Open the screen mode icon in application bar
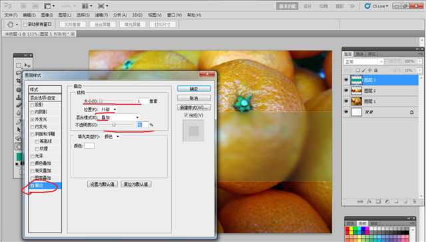 (x=101, y=6)
